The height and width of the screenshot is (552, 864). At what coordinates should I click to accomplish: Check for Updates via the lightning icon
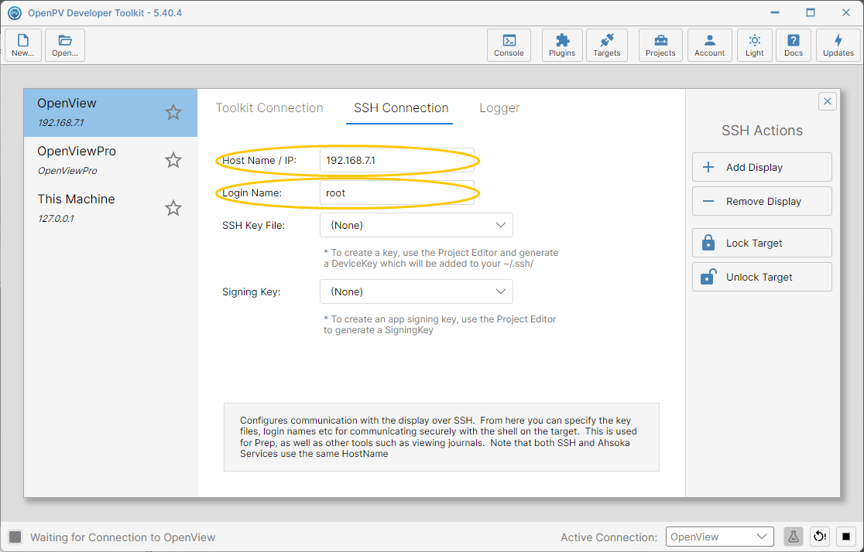coord(838,45)
